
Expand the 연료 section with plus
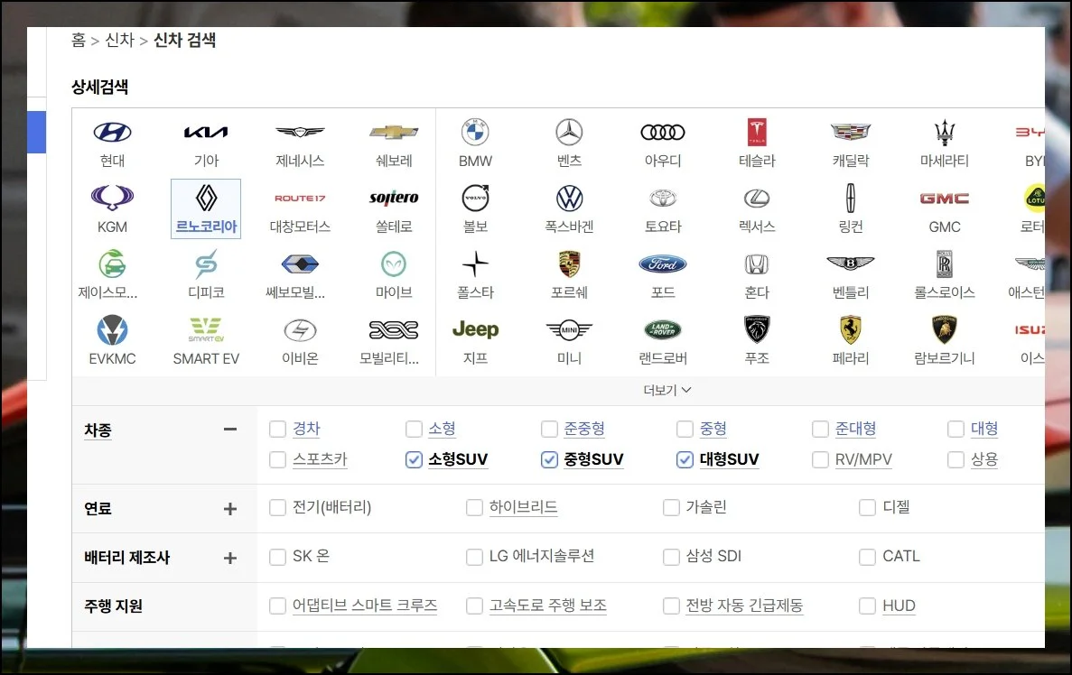point(230,509)
